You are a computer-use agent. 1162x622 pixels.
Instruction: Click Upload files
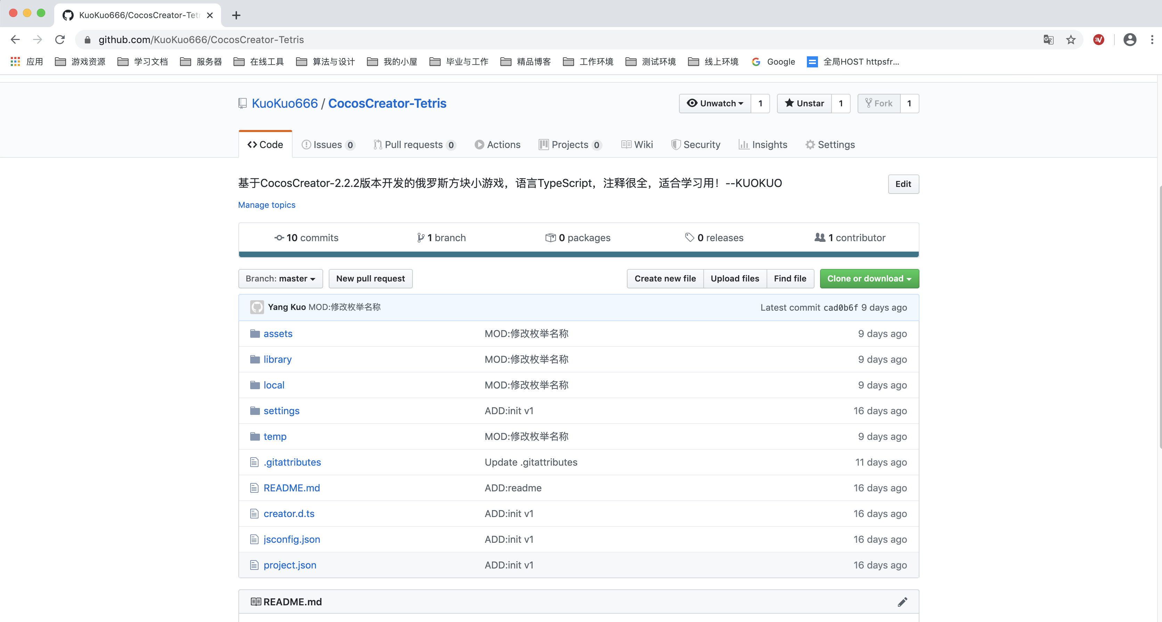point(735,278)
